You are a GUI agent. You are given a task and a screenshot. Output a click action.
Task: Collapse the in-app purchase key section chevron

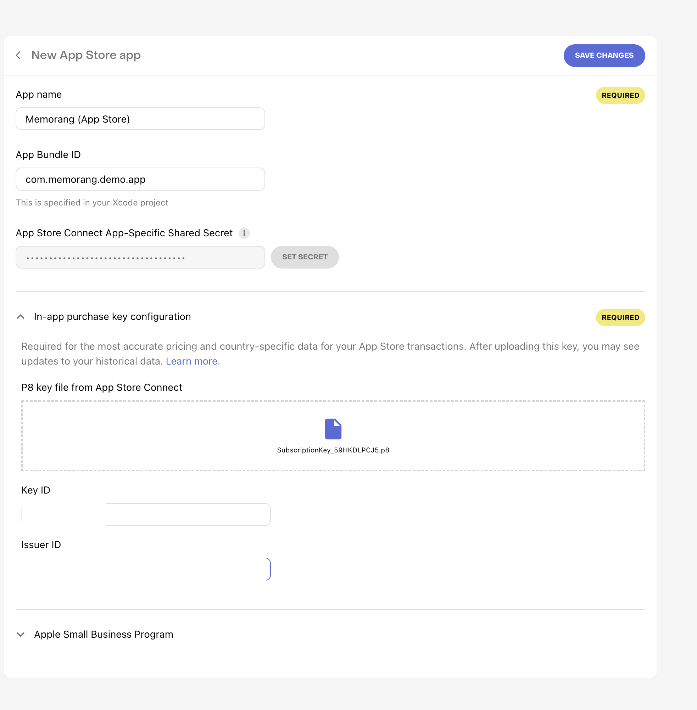pyautogui.click(x=21, y=317)
